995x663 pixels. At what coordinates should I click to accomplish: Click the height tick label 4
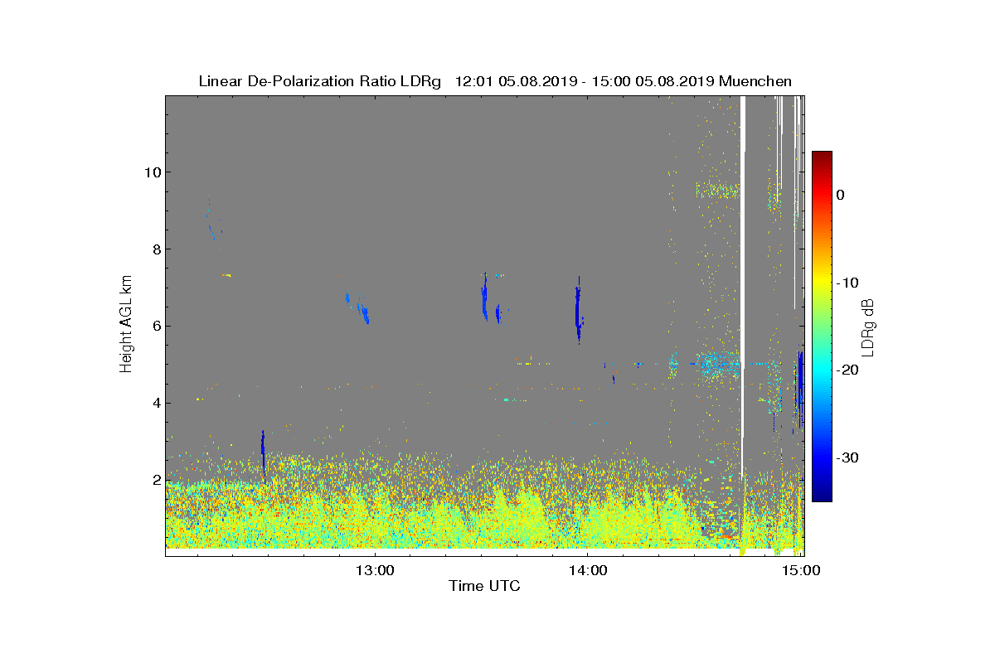coord(156,403)
